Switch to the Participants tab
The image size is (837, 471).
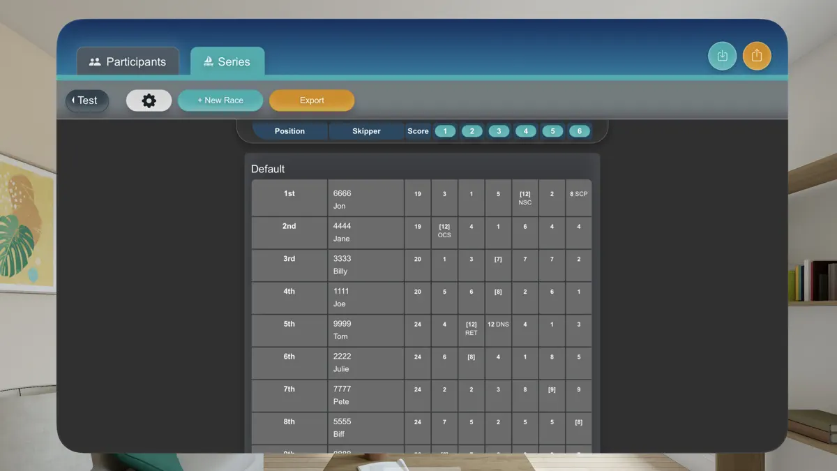[128, 61]
